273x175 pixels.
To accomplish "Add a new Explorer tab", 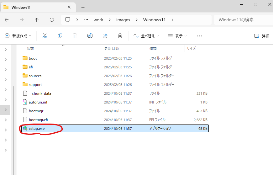I will (x=83, y=7).
